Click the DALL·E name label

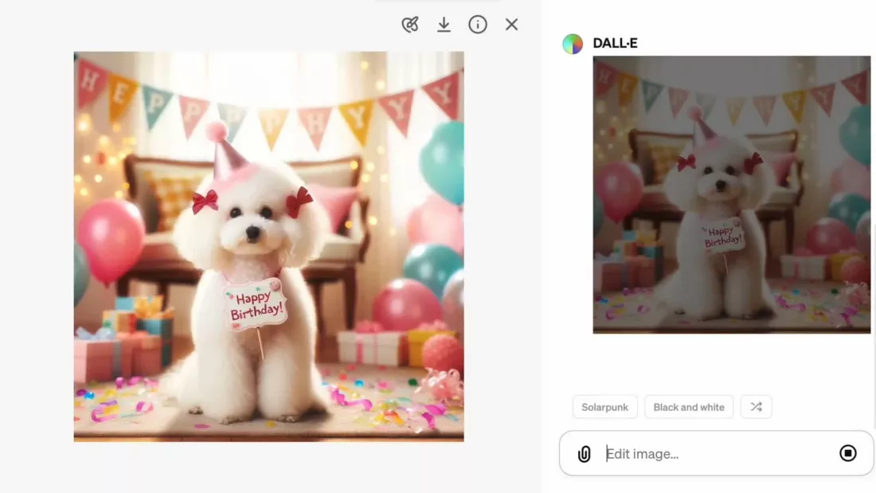pyautogui.click(x=615, y=44)
